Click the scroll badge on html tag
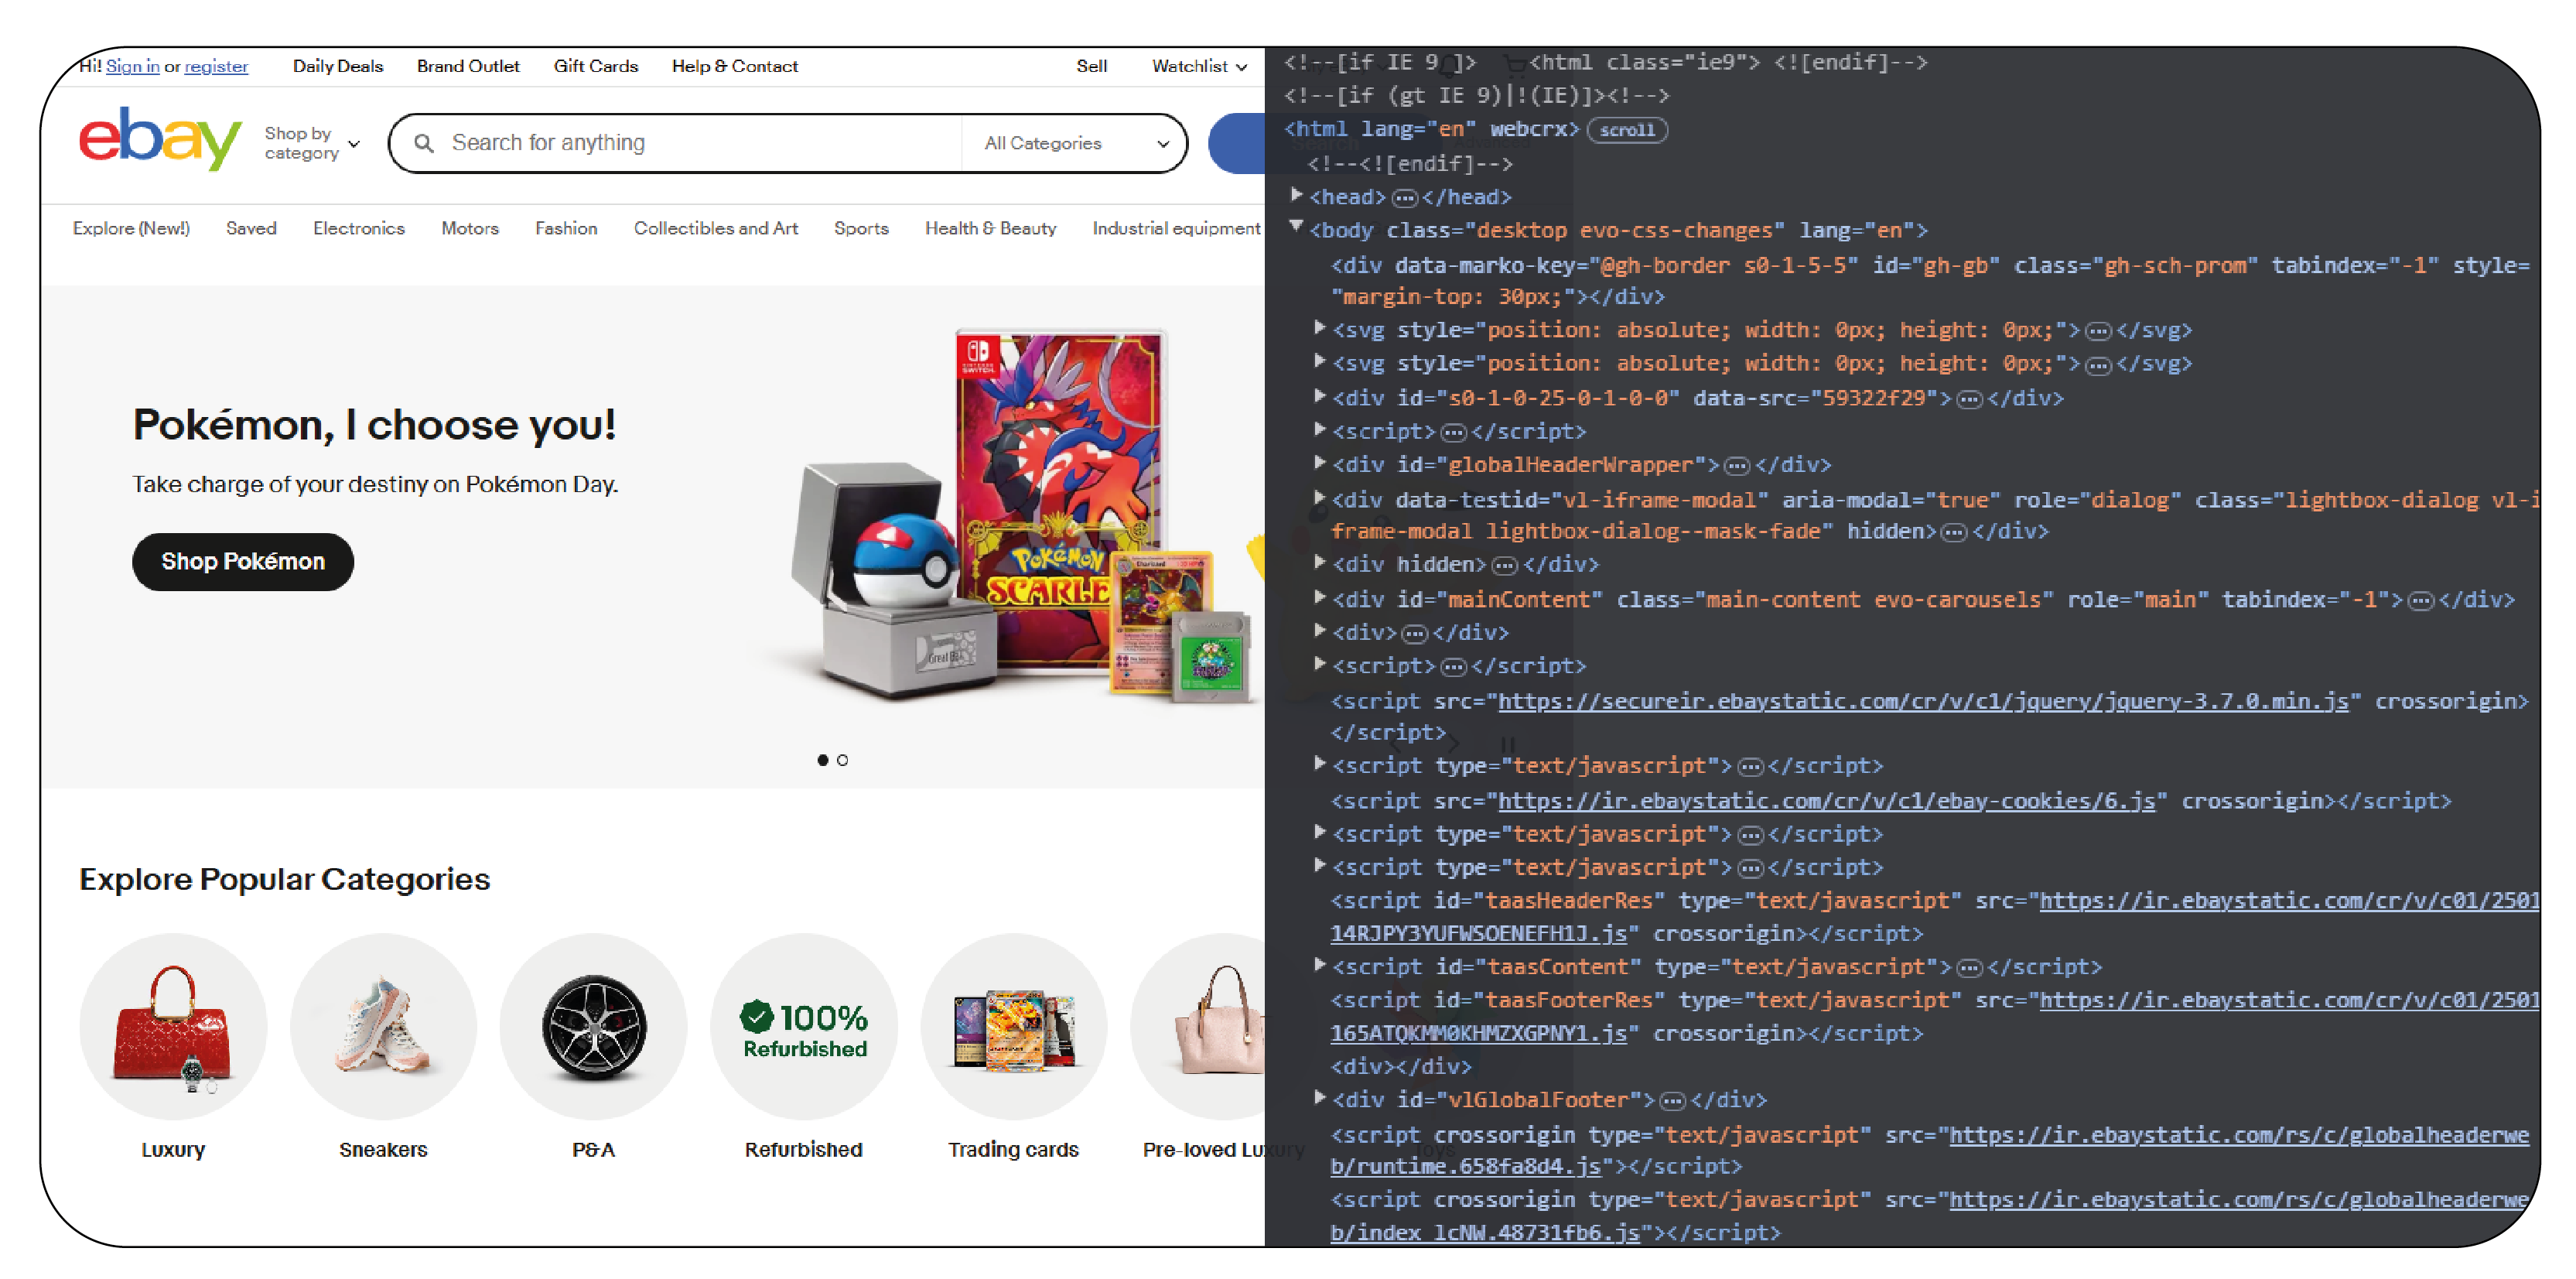This screenshot has width=2576, height=1279. click(x=1626, y=130)
